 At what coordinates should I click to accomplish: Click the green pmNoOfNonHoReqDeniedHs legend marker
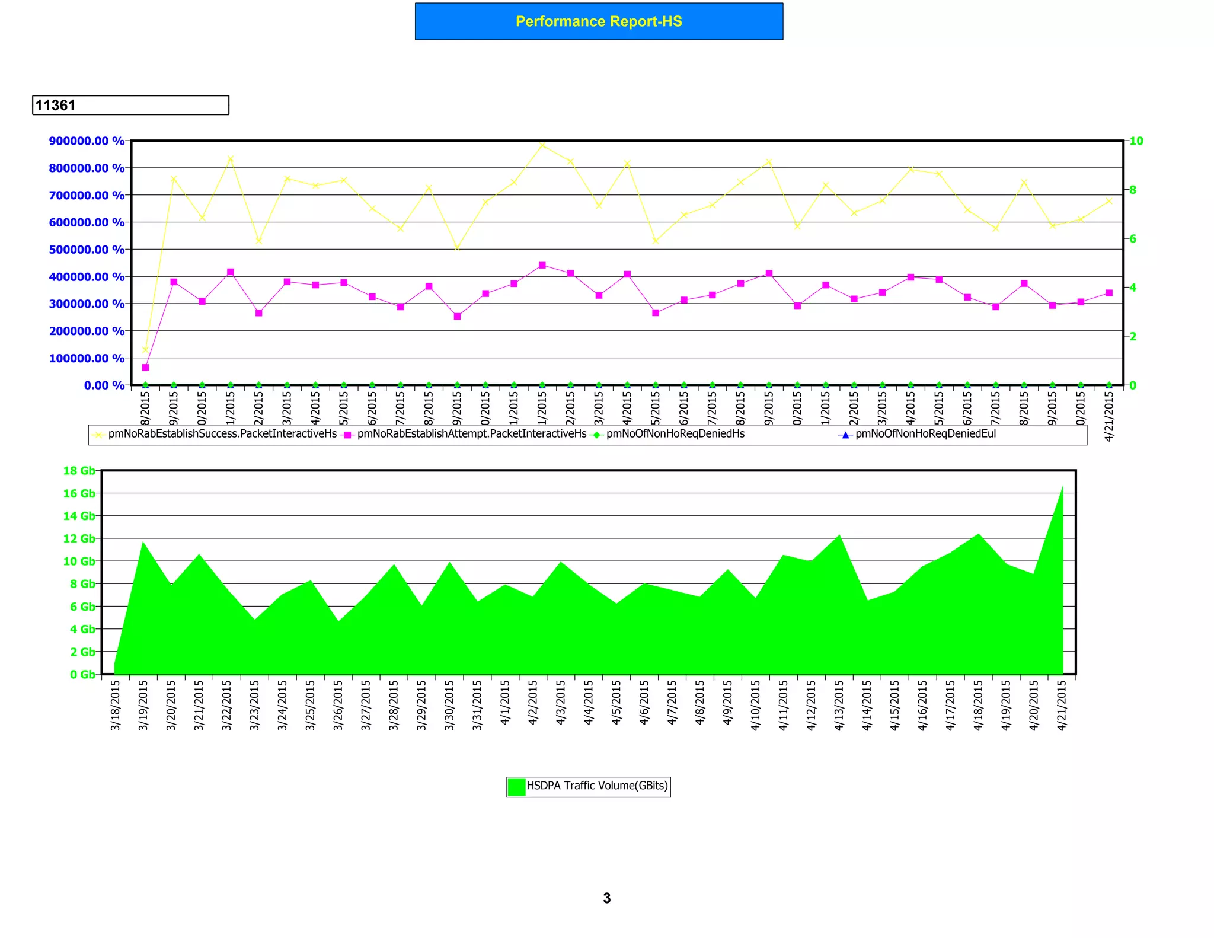pos(597,435)
